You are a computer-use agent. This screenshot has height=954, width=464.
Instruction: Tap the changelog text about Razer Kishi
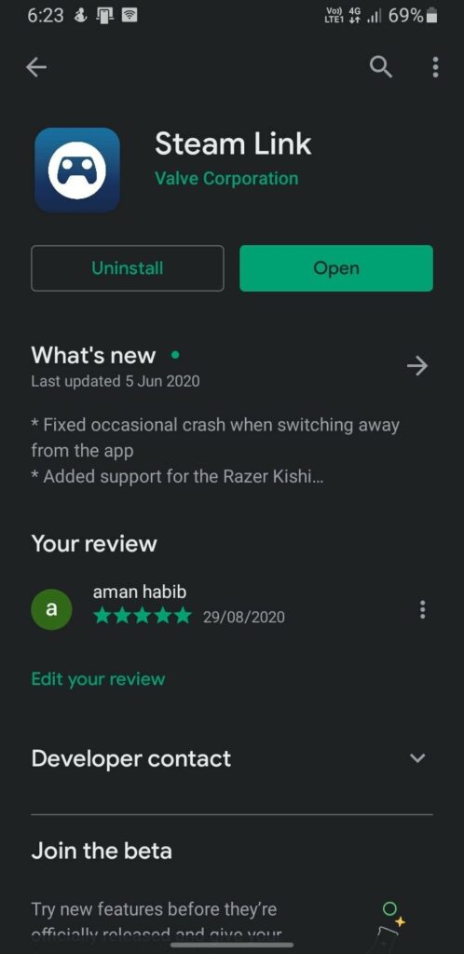coord(177,477)
